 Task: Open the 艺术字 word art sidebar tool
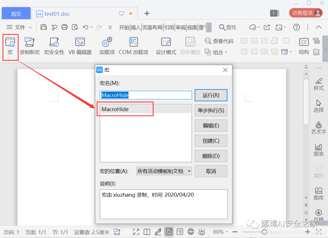click(319, 128)
